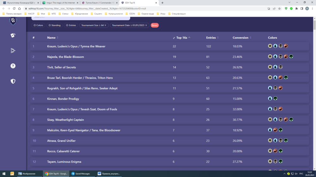Image resolution: width=316 pixels, height=177 pixels.
Task: Open the Colors filter dropdown
Action: [38, 25]
